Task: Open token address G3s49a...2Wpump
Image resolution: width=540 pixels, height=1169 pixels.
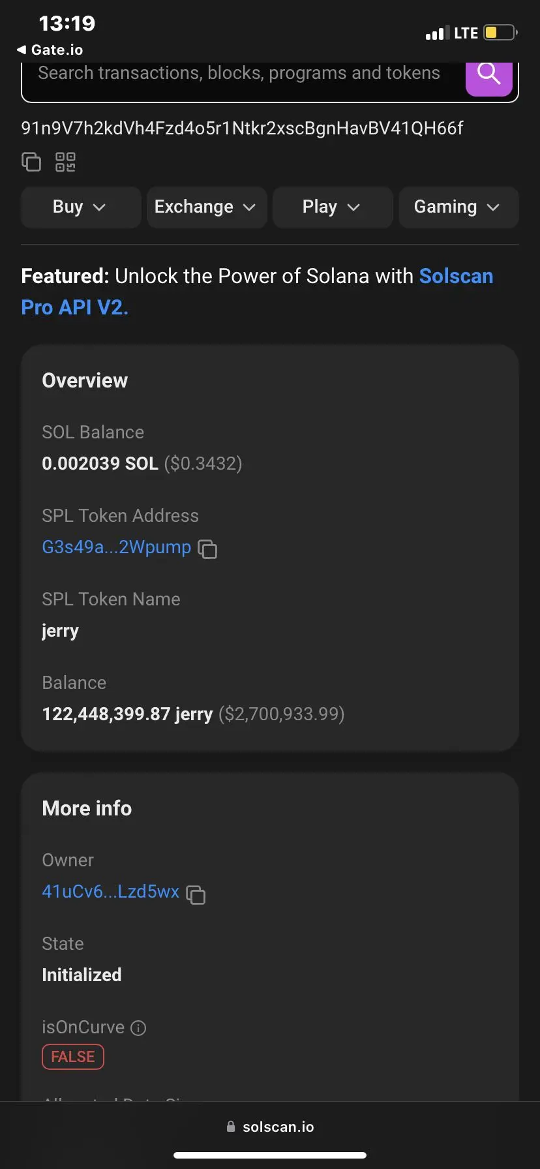Action: tap(116, 547)
